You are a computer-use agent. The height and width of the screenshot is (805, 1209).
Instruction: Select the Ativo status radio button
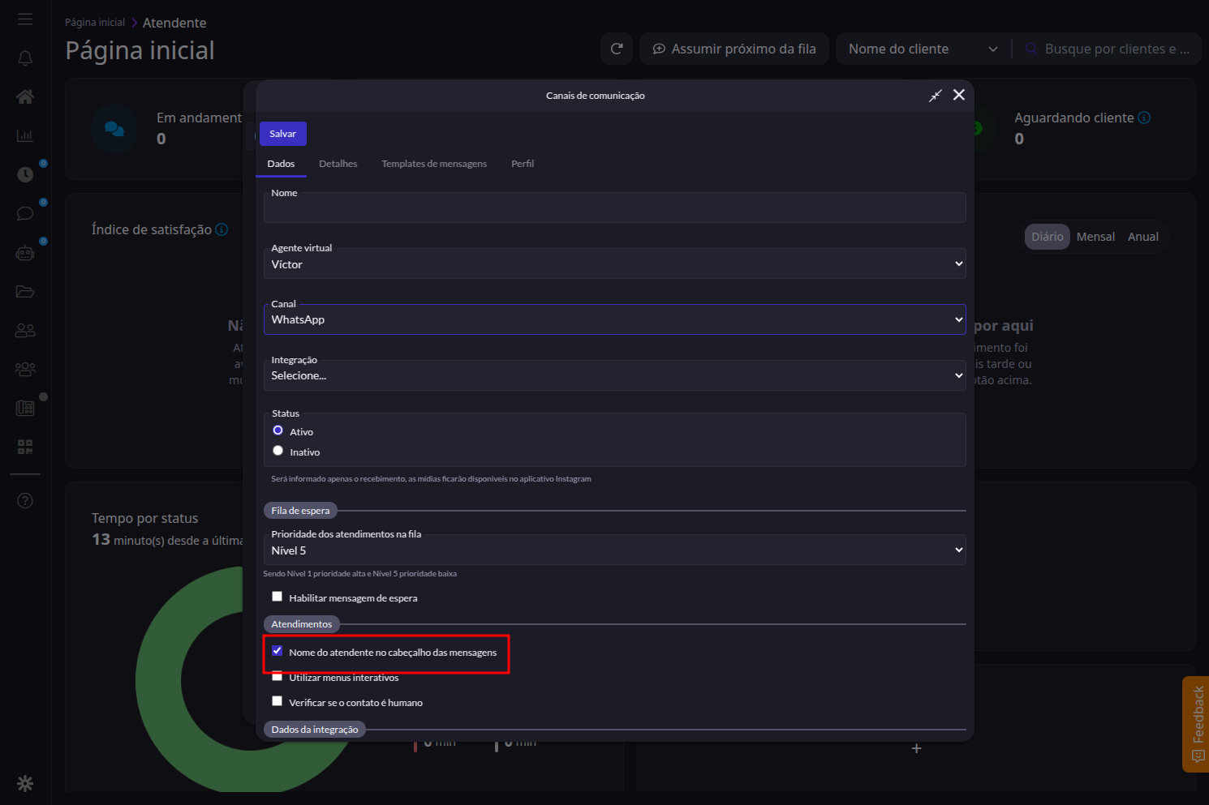tap(278, 430)
